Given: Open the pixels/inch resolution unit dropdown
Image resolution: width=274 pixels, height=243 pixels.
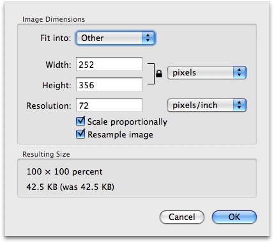Looking at the screenshot, I should click(207, 106).
